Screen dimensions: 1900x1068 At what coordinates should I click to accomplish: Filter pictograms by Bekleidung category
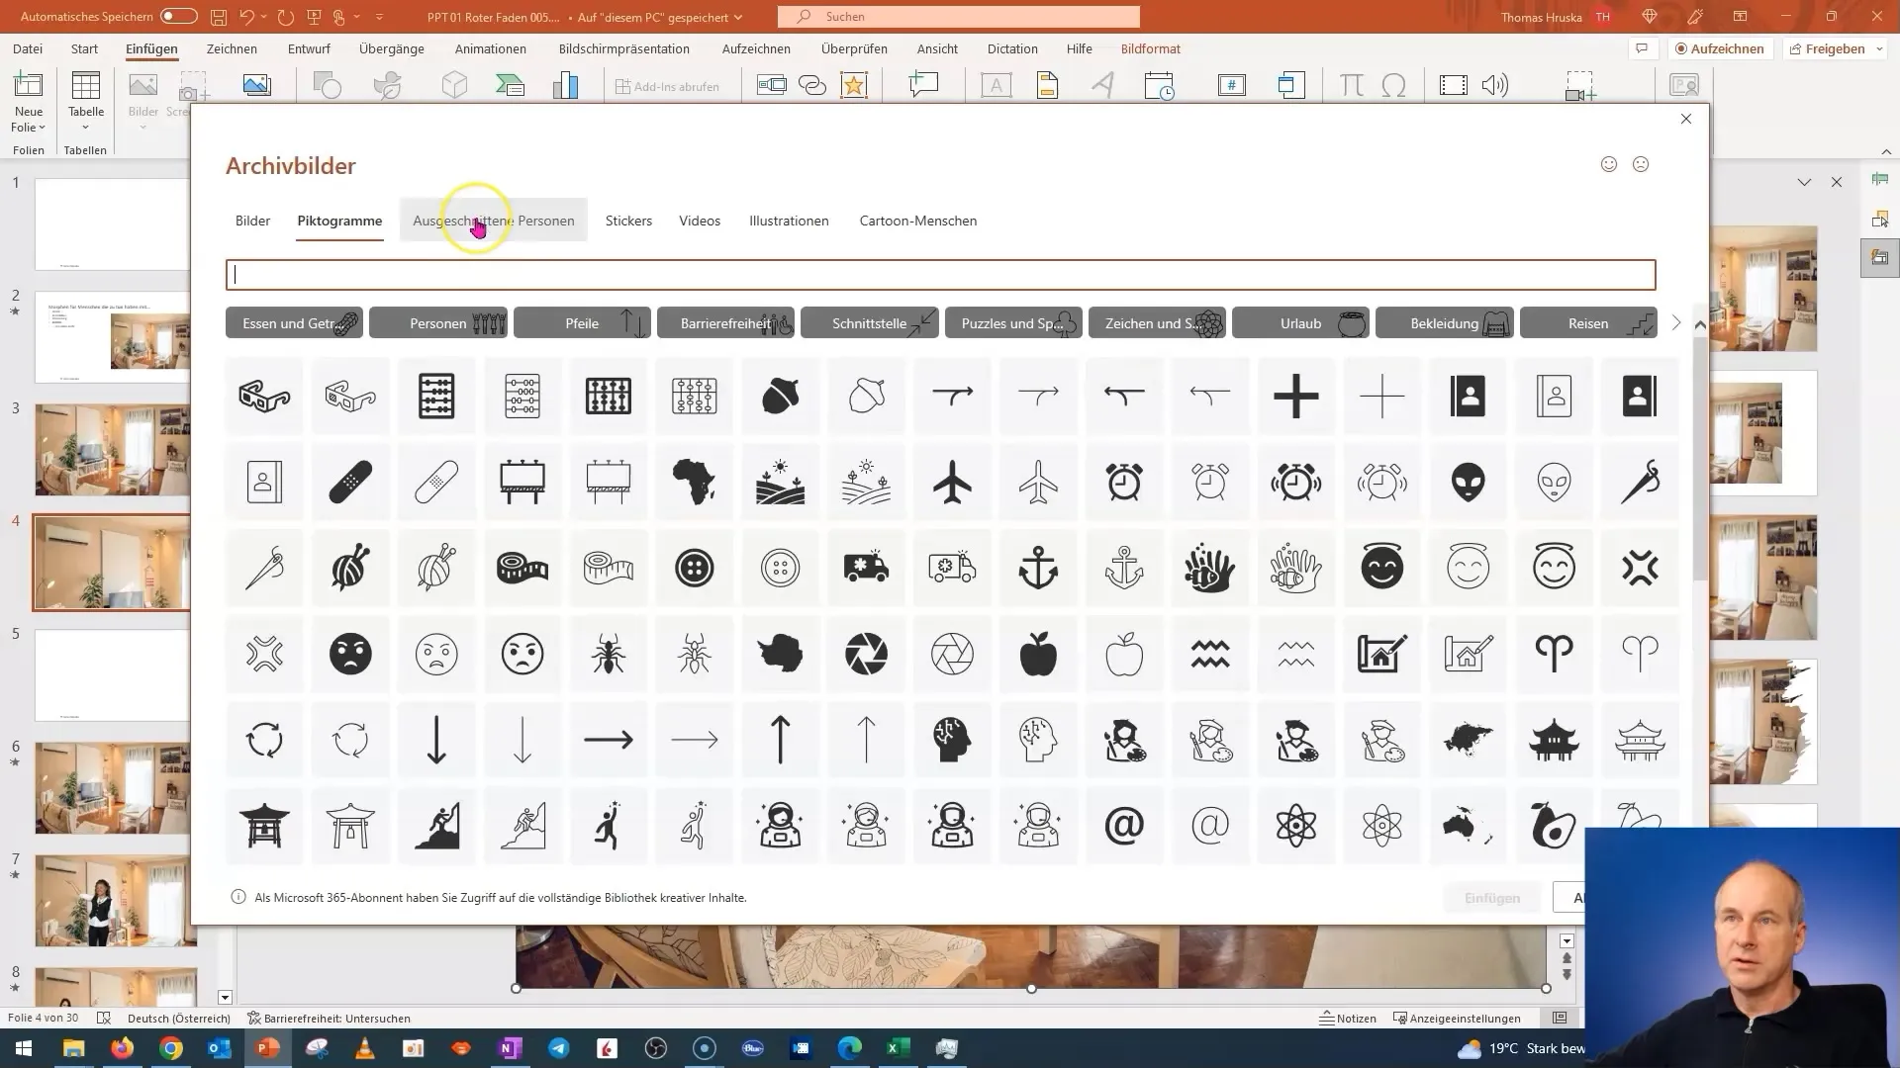coord(1445,323)
